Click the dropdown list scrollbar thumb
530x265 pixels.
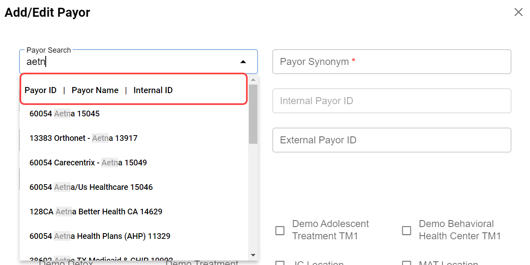pos(253,114)
